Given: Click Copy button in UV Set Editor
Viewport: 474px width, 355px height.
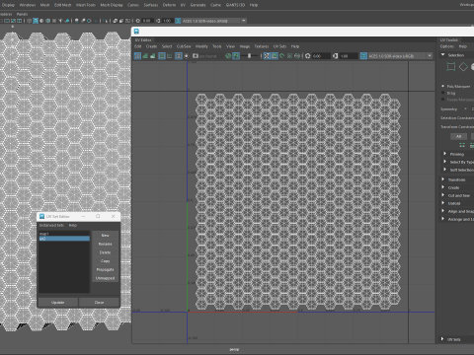Looking at the screenshot, I should click(105, 261).
